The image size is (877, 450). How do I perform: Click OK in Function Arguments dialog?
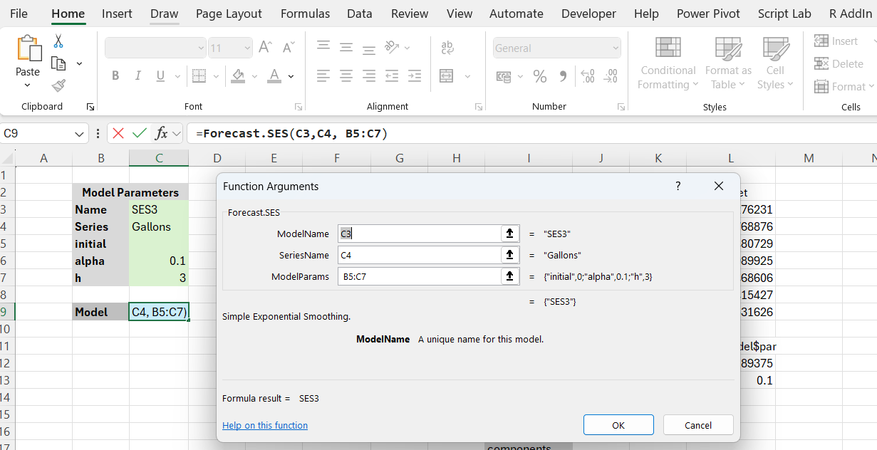click(618, 425)
